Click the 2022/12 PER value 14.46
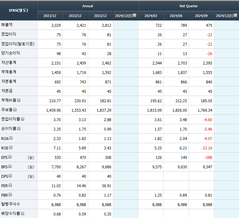The height and width of the screenshot is (218, 239). point(81,186)
